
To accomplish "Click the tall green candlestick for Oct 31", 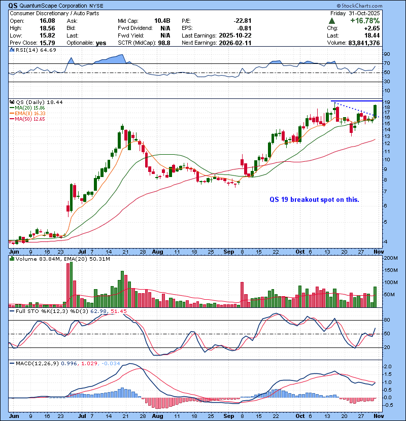I will [375, 111].
